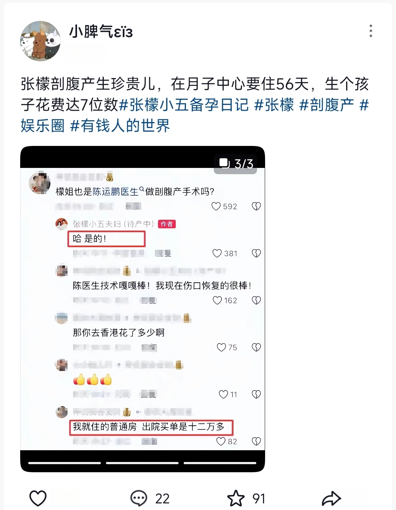Tap broken-heart dislike next to 381

[256, 253]
